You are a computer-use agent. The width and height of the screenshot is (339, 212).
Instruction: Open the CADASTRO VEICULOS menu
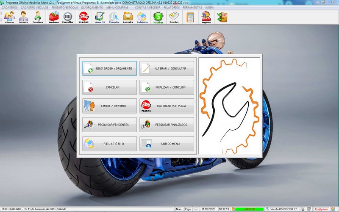(34, 7)
